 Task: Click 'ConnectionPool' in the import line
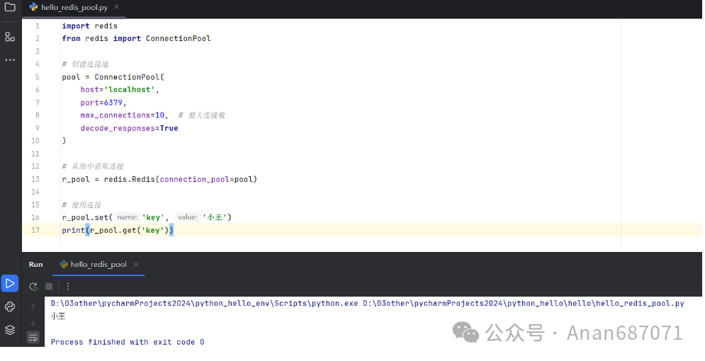click(178, 39)
